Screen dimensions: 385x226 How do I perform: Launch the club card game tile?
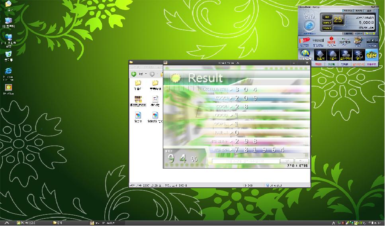coord(346,55)
